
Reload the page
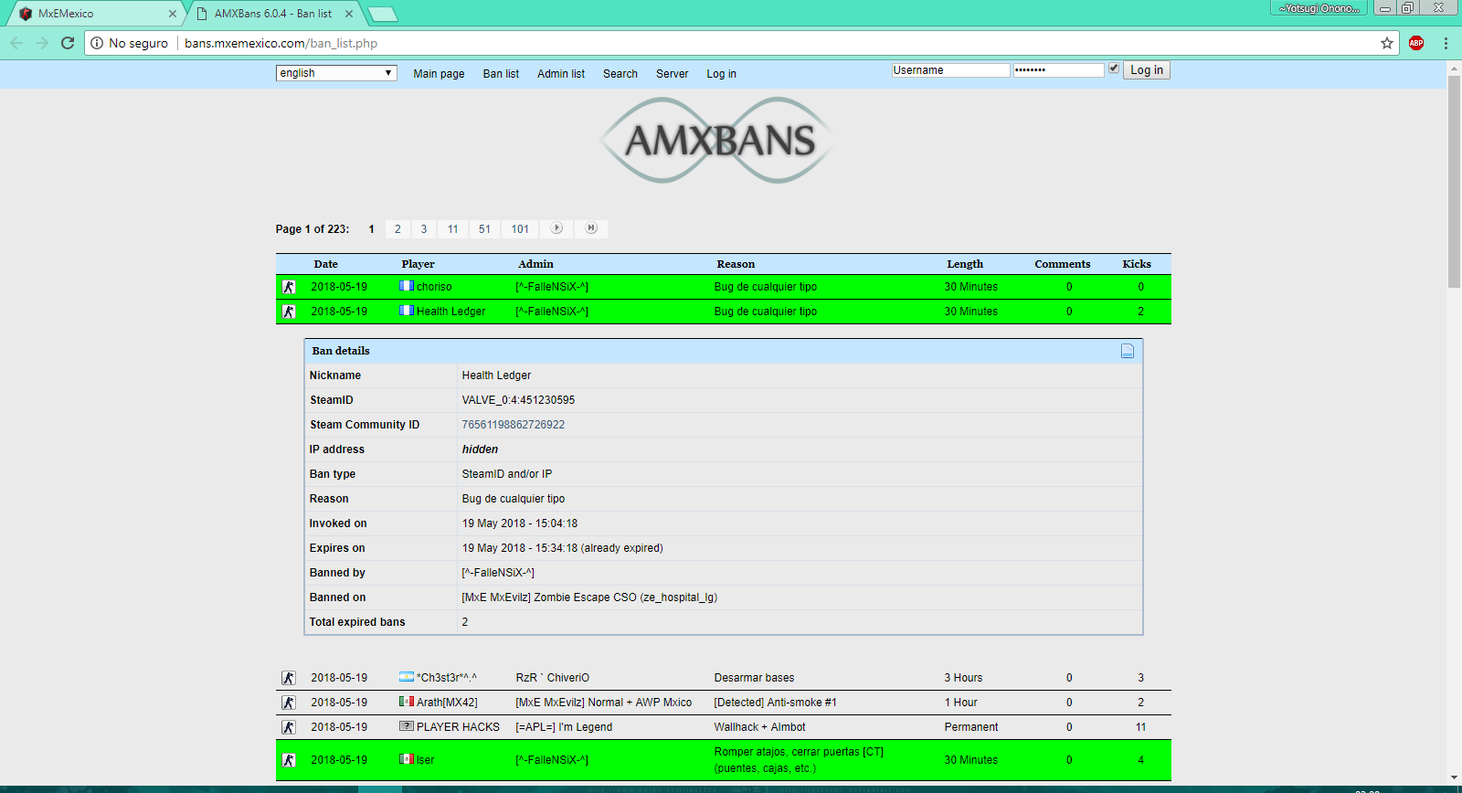pyautogui.click(x=68, y=43)
